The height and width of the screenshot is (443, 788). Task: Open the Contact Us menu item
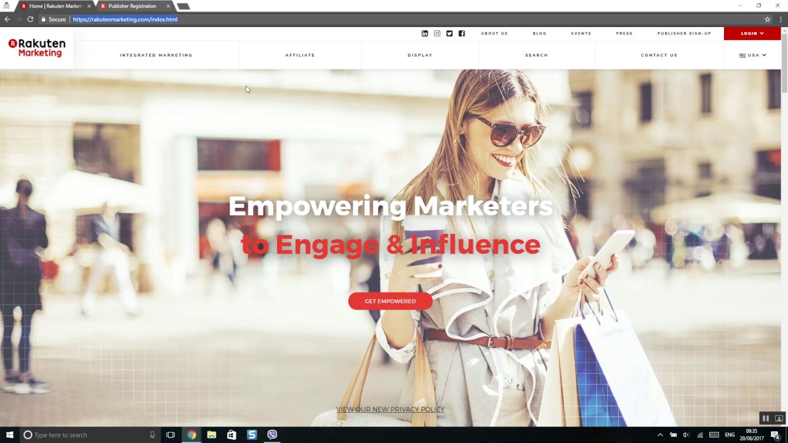click(659, 55)
